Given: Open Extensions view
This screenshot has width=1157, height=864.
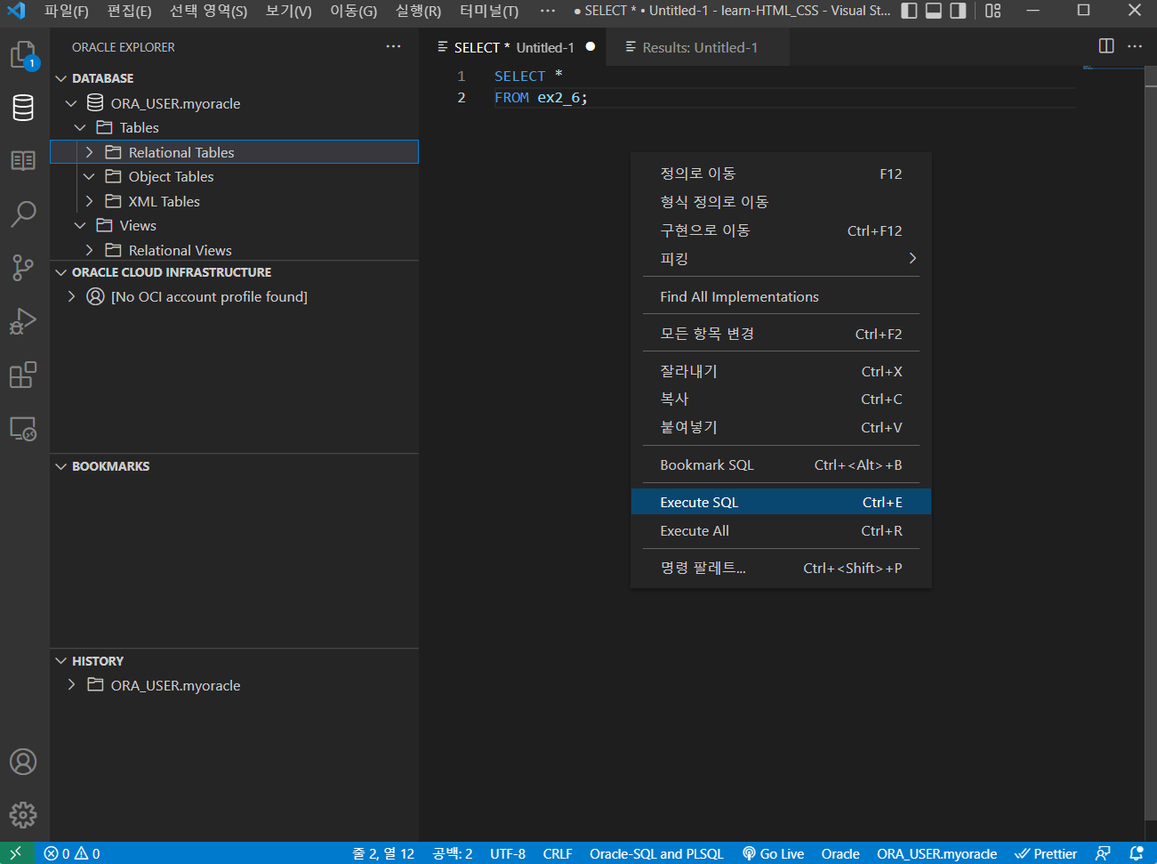Looking at the screenshot, I should coord(23,375).
